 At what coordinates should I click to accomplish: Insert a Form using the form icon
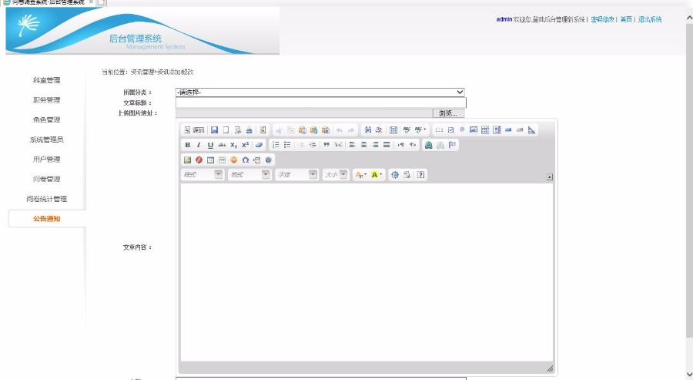[x=439, y=130]
